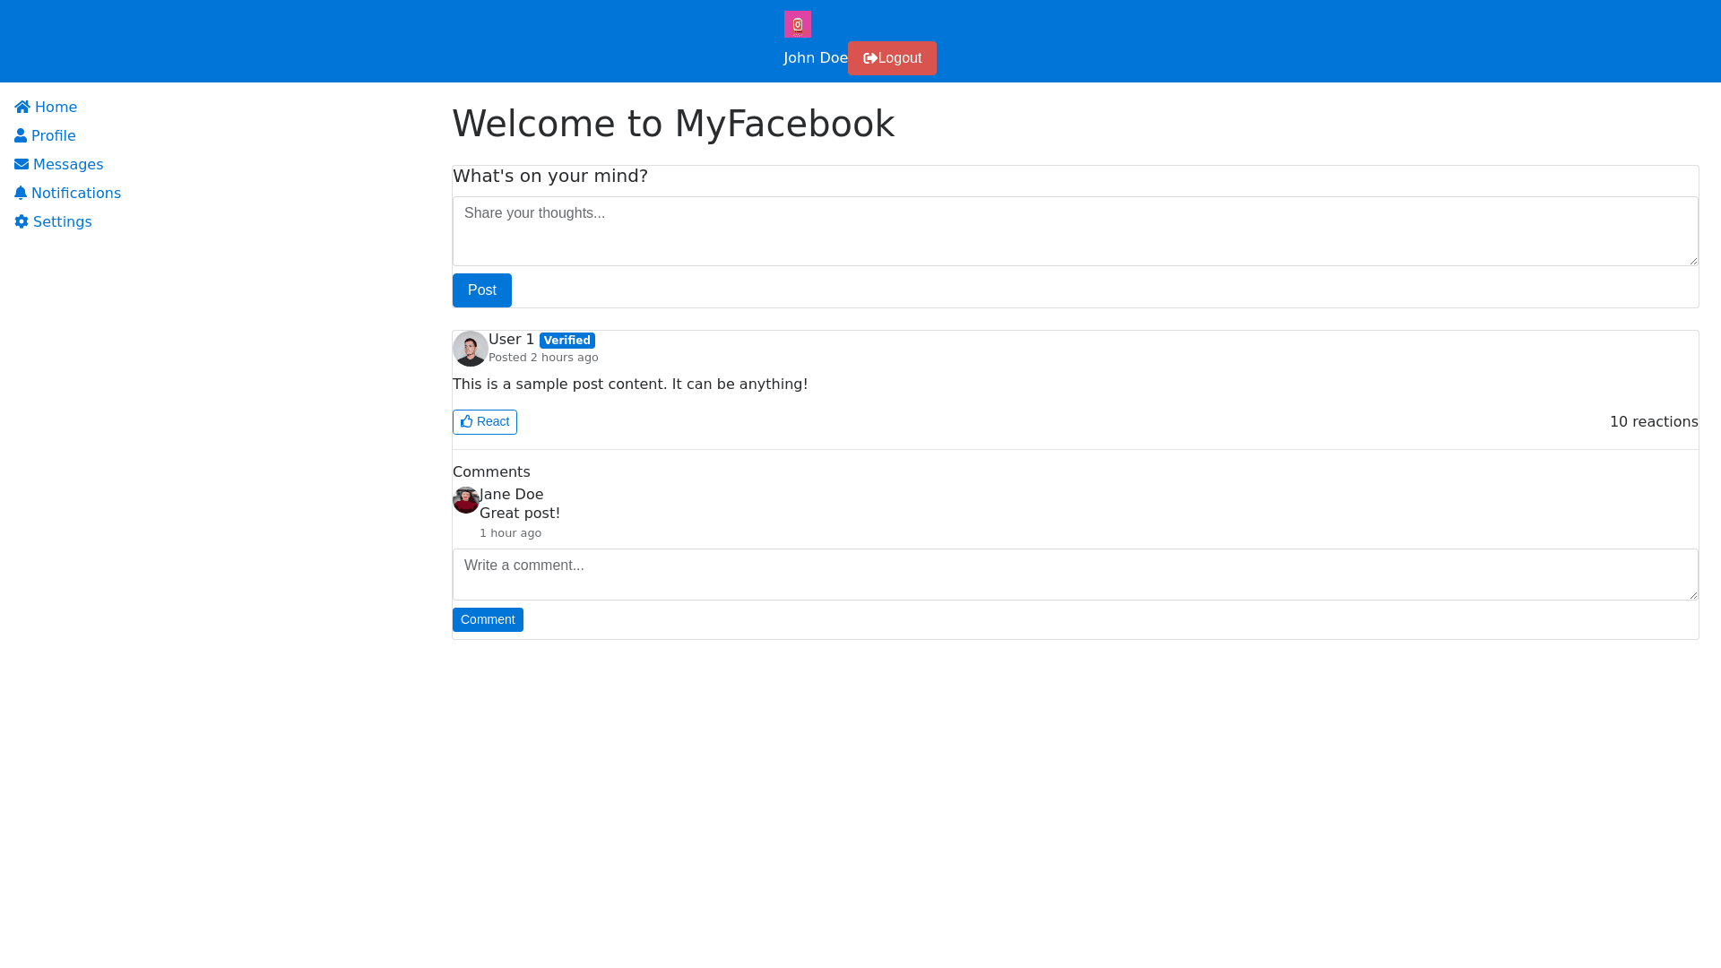Focus the 'Share your thoughts' text box
The image size is (1721, 968).
tap(1074, 231)
